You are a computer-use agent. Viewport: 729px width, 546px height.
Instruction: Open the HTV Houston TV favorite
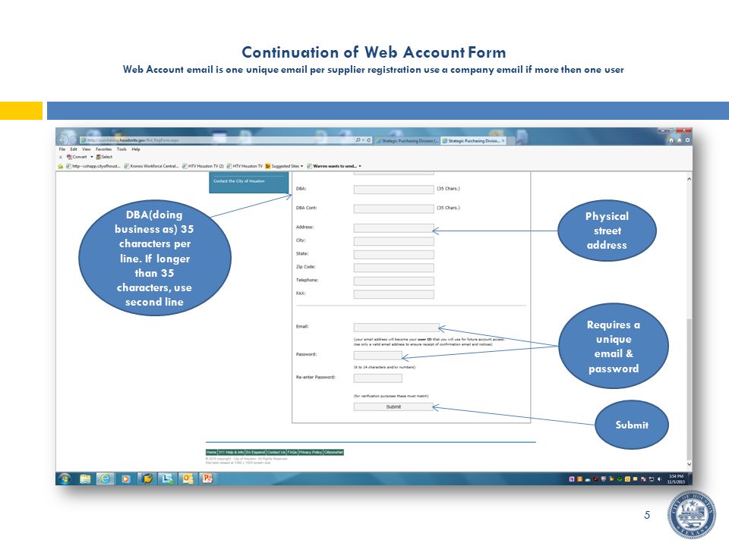click(x=245, y=166)
